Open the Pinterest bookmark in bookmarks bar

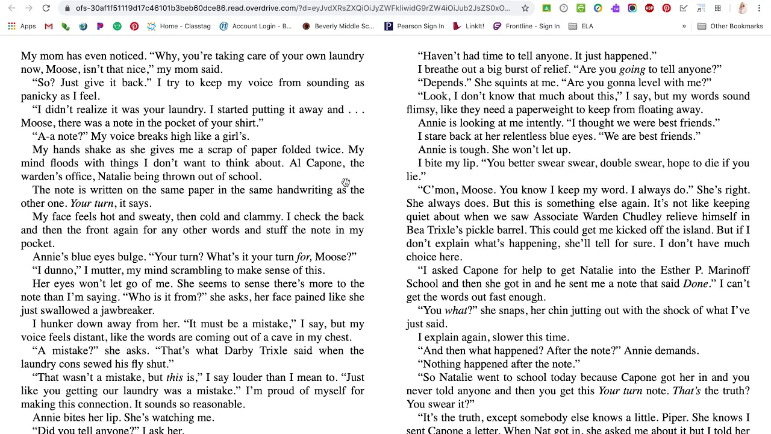[x=134, y=27]
